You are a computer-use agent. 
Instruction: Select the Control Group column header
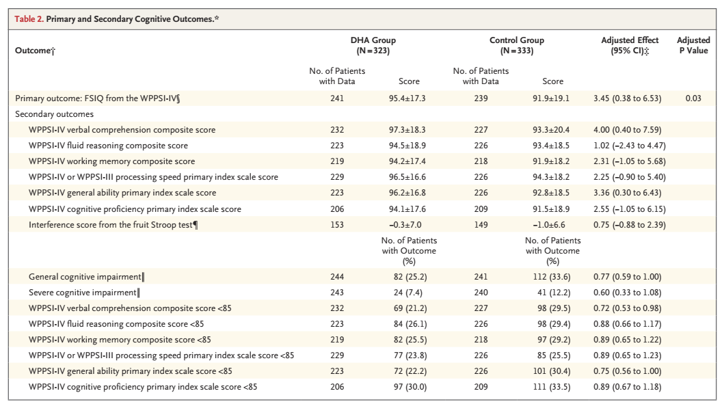(516, 45)
